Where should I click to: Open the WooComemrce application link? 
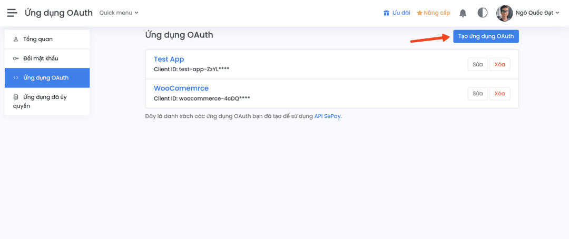pyautogui.click(x=181, y=88)
